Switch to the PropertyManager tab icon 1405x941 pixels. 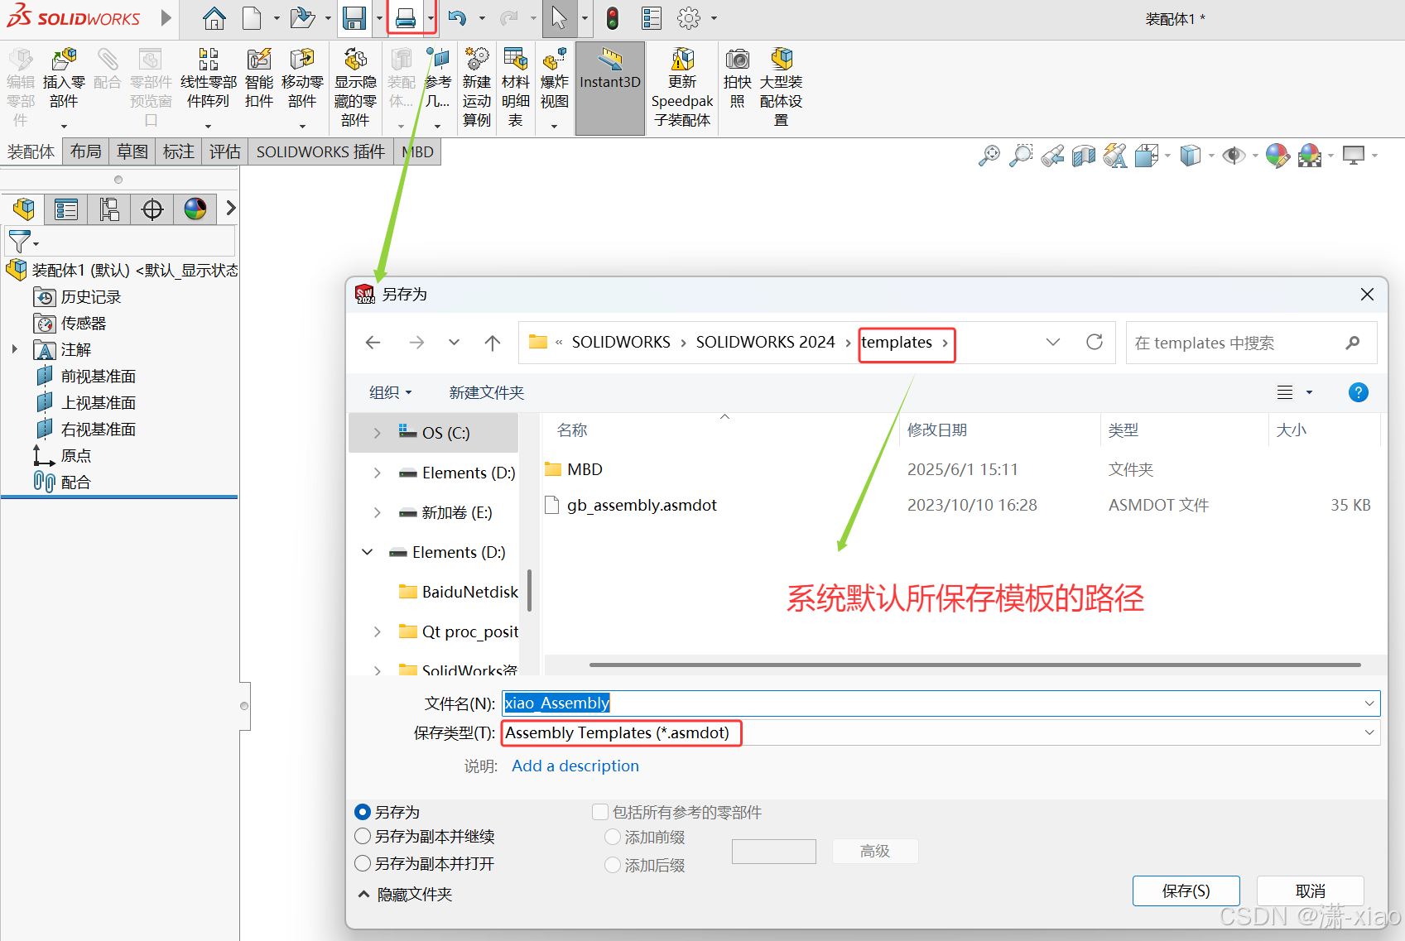pyautogui.click(x=66, y=209)
